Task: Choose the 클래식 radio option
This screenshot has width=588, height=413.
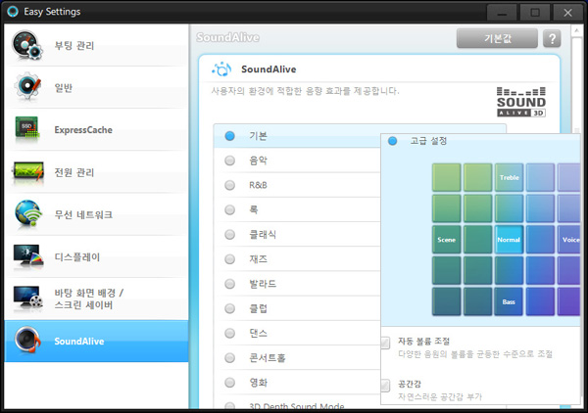Action: coord(229,234)
